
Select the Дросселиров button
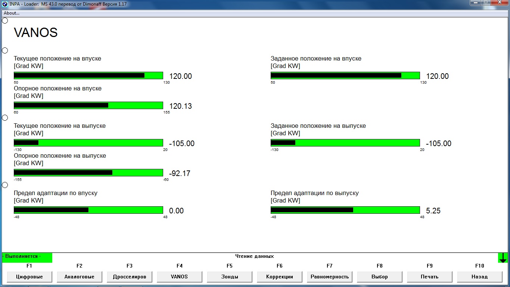click(130, 277)
